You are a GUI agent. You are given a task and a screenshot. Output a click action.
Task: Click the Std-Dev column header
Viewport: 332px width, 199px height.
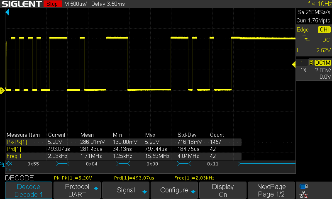pyautogui.click(x=187, y=135)
